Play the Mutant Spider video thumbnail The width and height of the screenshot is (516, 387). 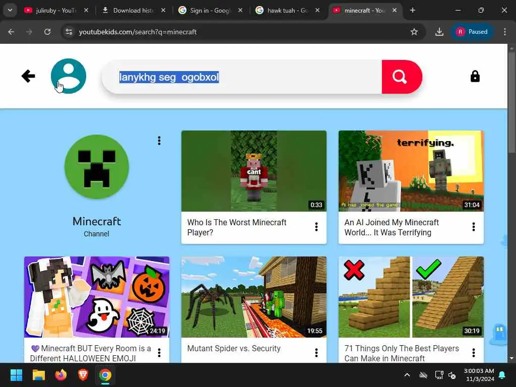coord(254,297)
